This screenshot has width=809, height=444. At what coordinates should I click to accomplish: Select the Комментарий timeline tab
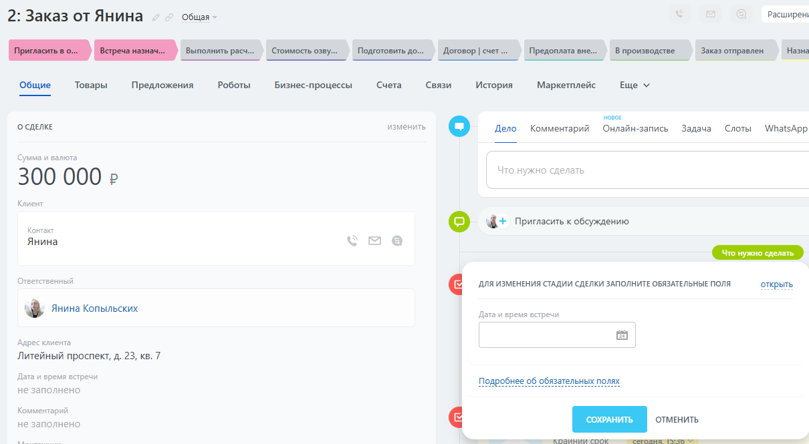tap(560, 129)
